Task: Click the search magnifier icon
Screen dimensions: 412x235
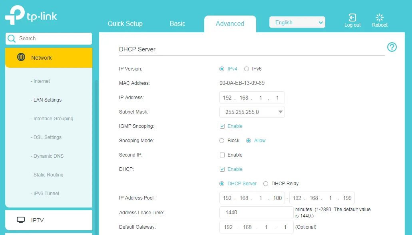Action: click(x=12, y=39)
